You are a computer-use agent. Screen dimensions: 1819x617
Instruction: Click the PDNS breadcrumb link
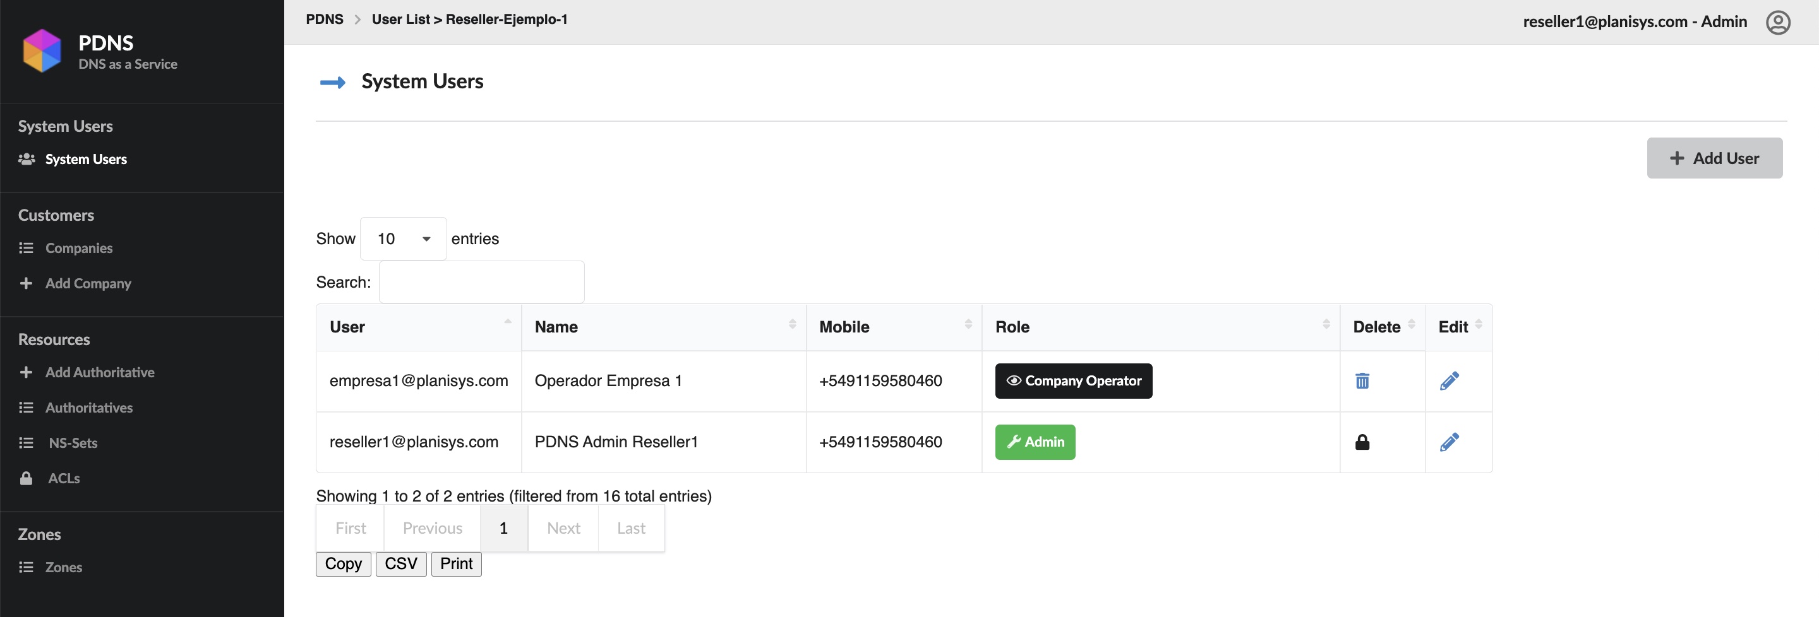(x=324, y=20)
